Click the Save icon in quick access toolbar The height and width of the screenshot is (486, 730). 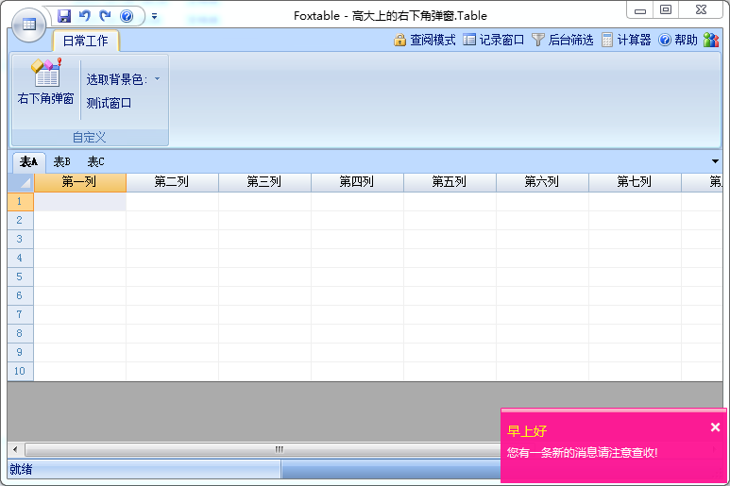pyautogui.click(x=64, y=16)
